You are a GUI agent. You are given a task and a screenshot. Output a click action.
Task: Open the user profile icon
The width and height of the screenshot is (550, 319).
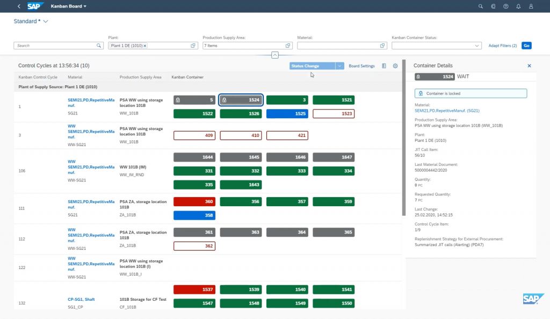coord(531,6)
